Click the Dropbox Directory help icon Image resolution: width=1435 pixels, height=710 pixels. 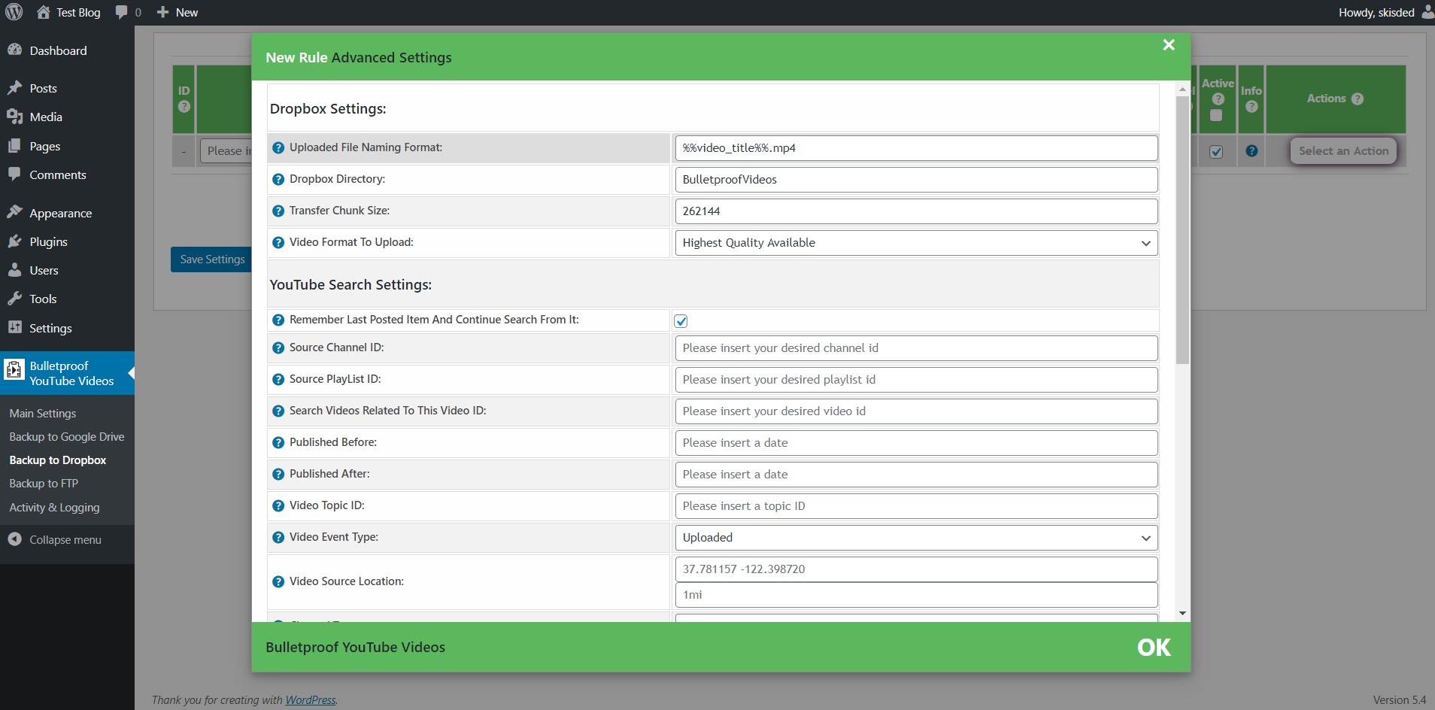coord(278,180)
